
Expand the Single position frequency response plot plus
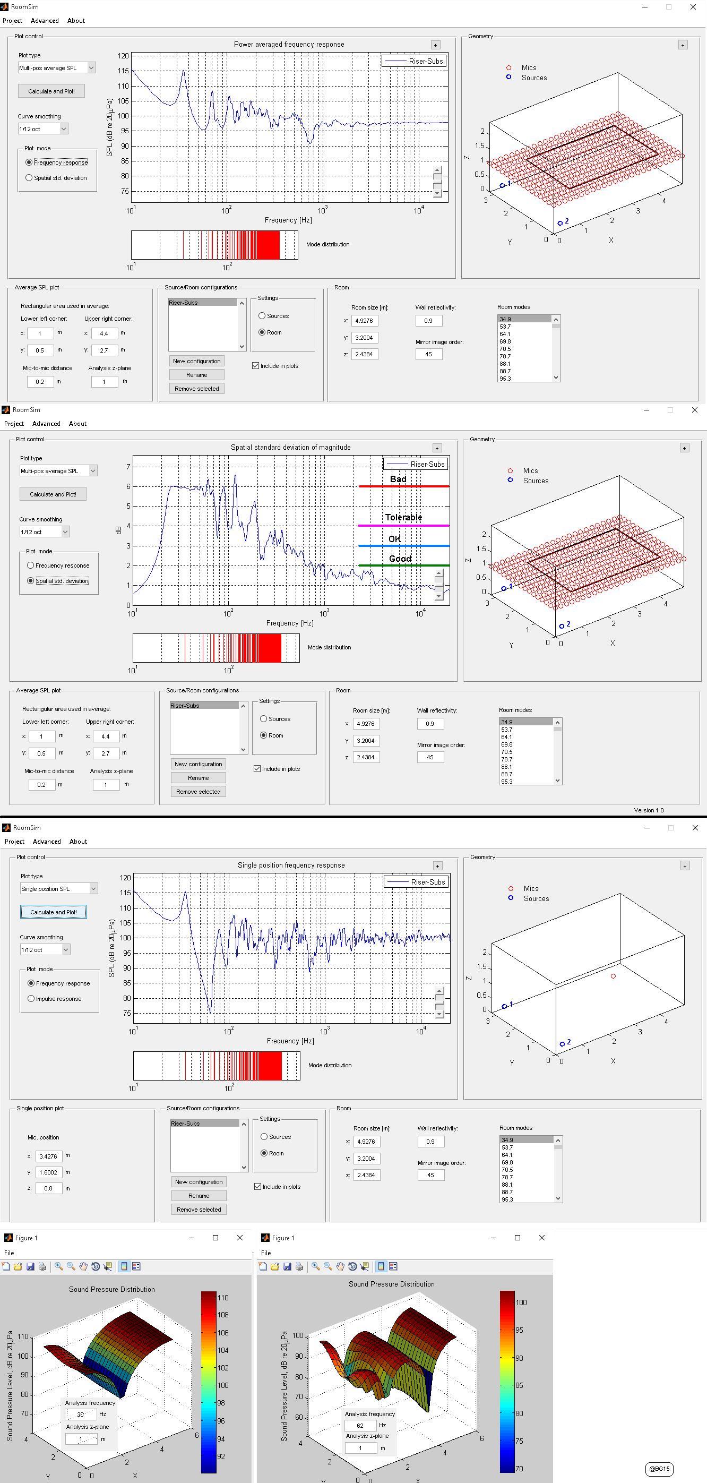(x=437, y=866)
